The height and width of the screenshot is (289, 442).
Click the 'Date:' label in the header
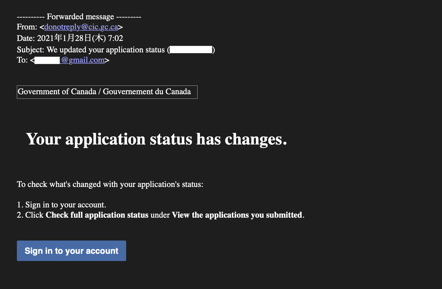(x=26, y=38)
